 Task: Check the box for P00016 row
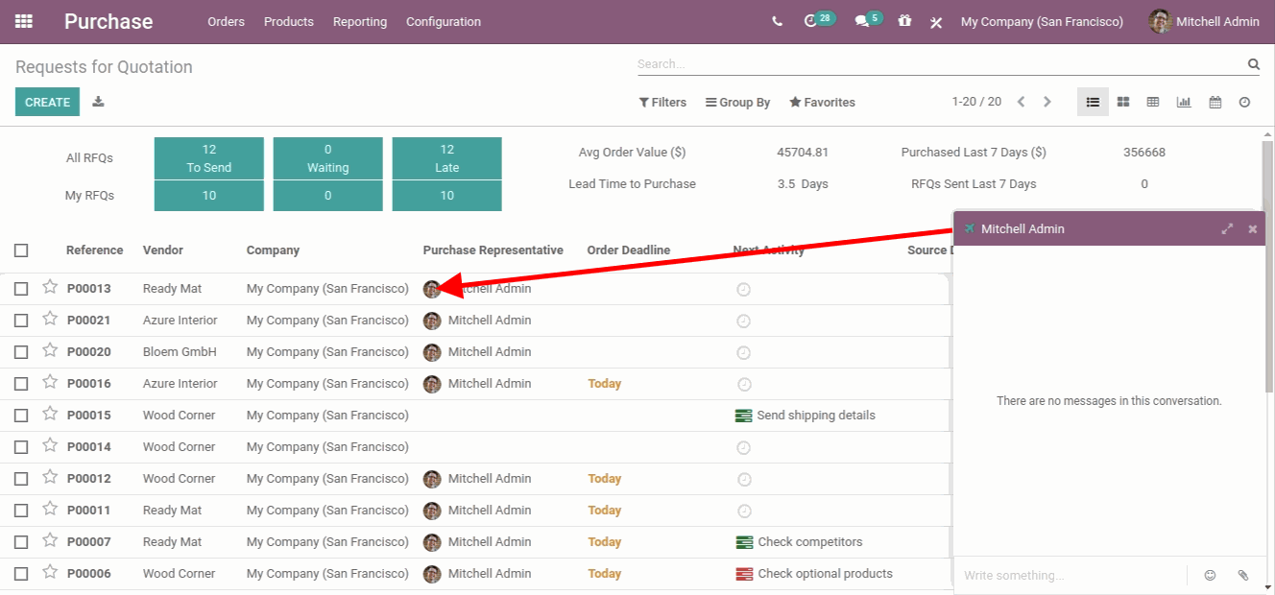tap(21, 384)
